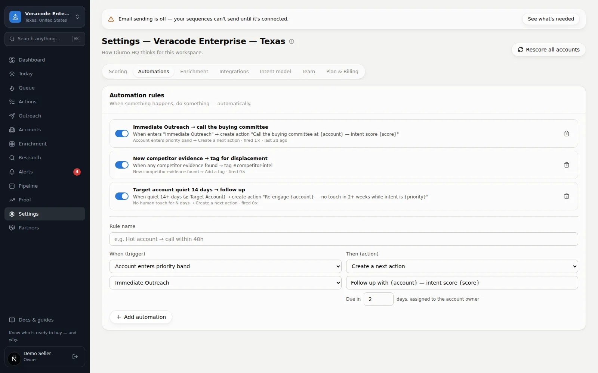Click the red 4 alerts badge
This screenshot has width=598, height=373.
tap(77, 172)
